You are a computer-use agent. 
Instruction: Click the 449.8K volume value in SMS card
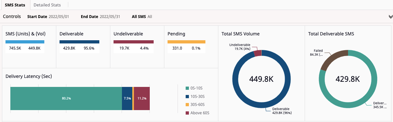point(35,48)
